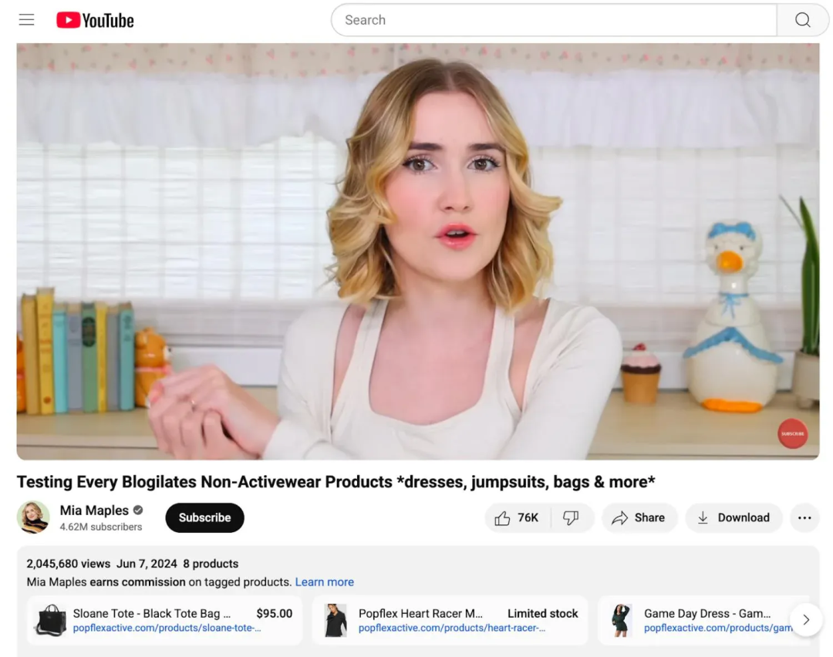Image resolution: width=833 pixels, height=657 pixels.
Task: Open the Learn more link
Action: (x=325, y=582)
